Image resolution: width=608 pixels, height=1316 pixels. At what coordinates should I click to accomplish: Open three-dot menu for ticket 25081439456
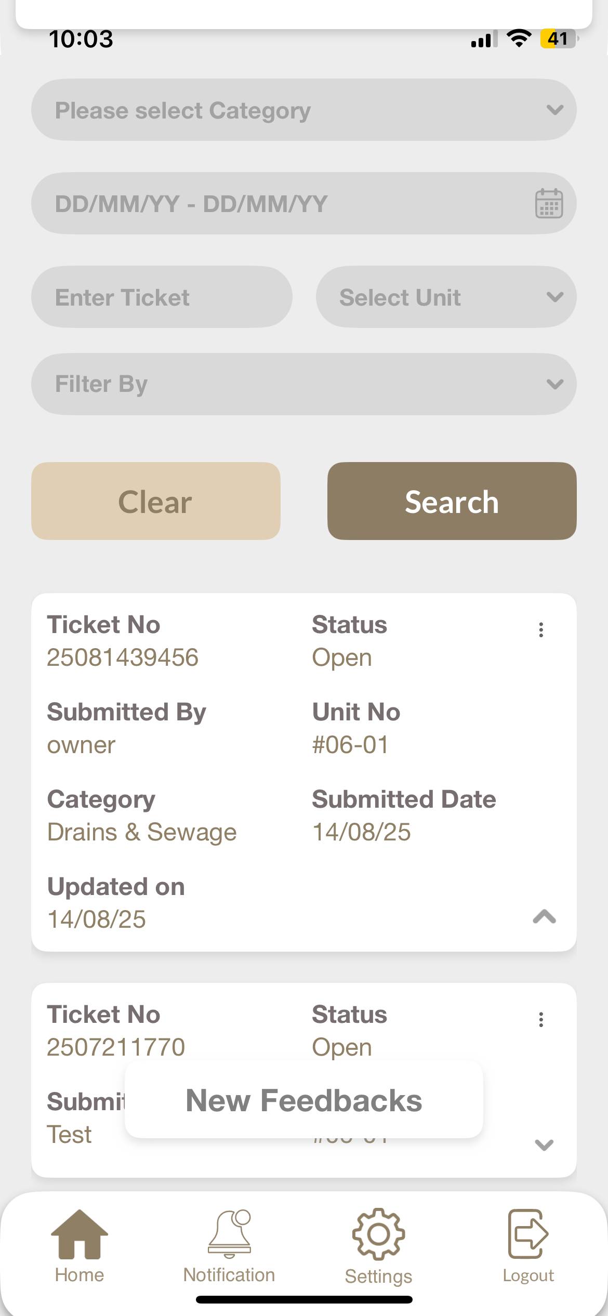click(x=541, y=630)
